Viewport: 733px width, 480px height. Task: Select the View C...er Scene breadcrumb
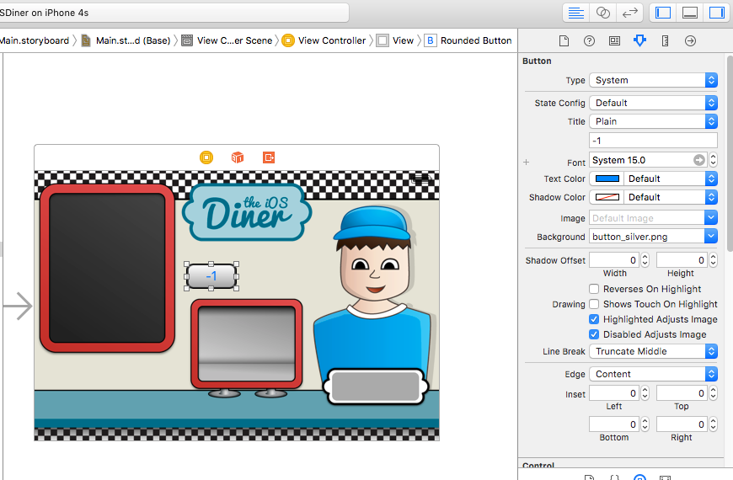[227, 40]
